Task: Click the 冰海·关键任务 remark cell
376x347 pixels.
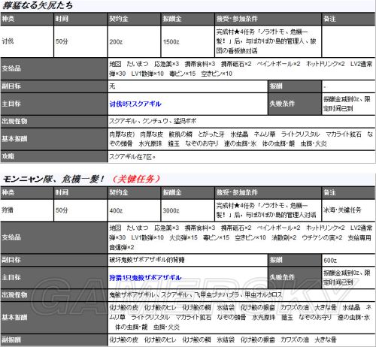Action: pos(348,210)
